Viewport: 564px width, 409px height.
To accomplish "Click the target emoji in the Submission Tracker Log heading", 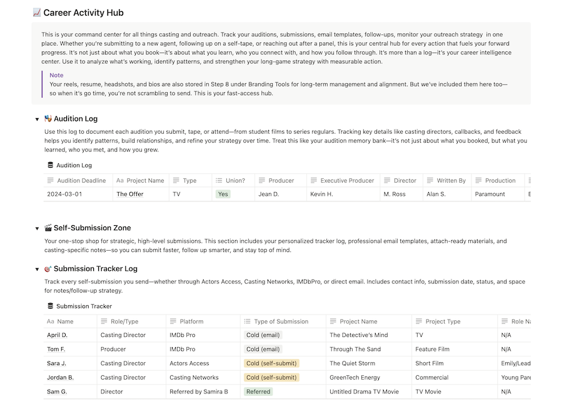I will pos(48,269).
